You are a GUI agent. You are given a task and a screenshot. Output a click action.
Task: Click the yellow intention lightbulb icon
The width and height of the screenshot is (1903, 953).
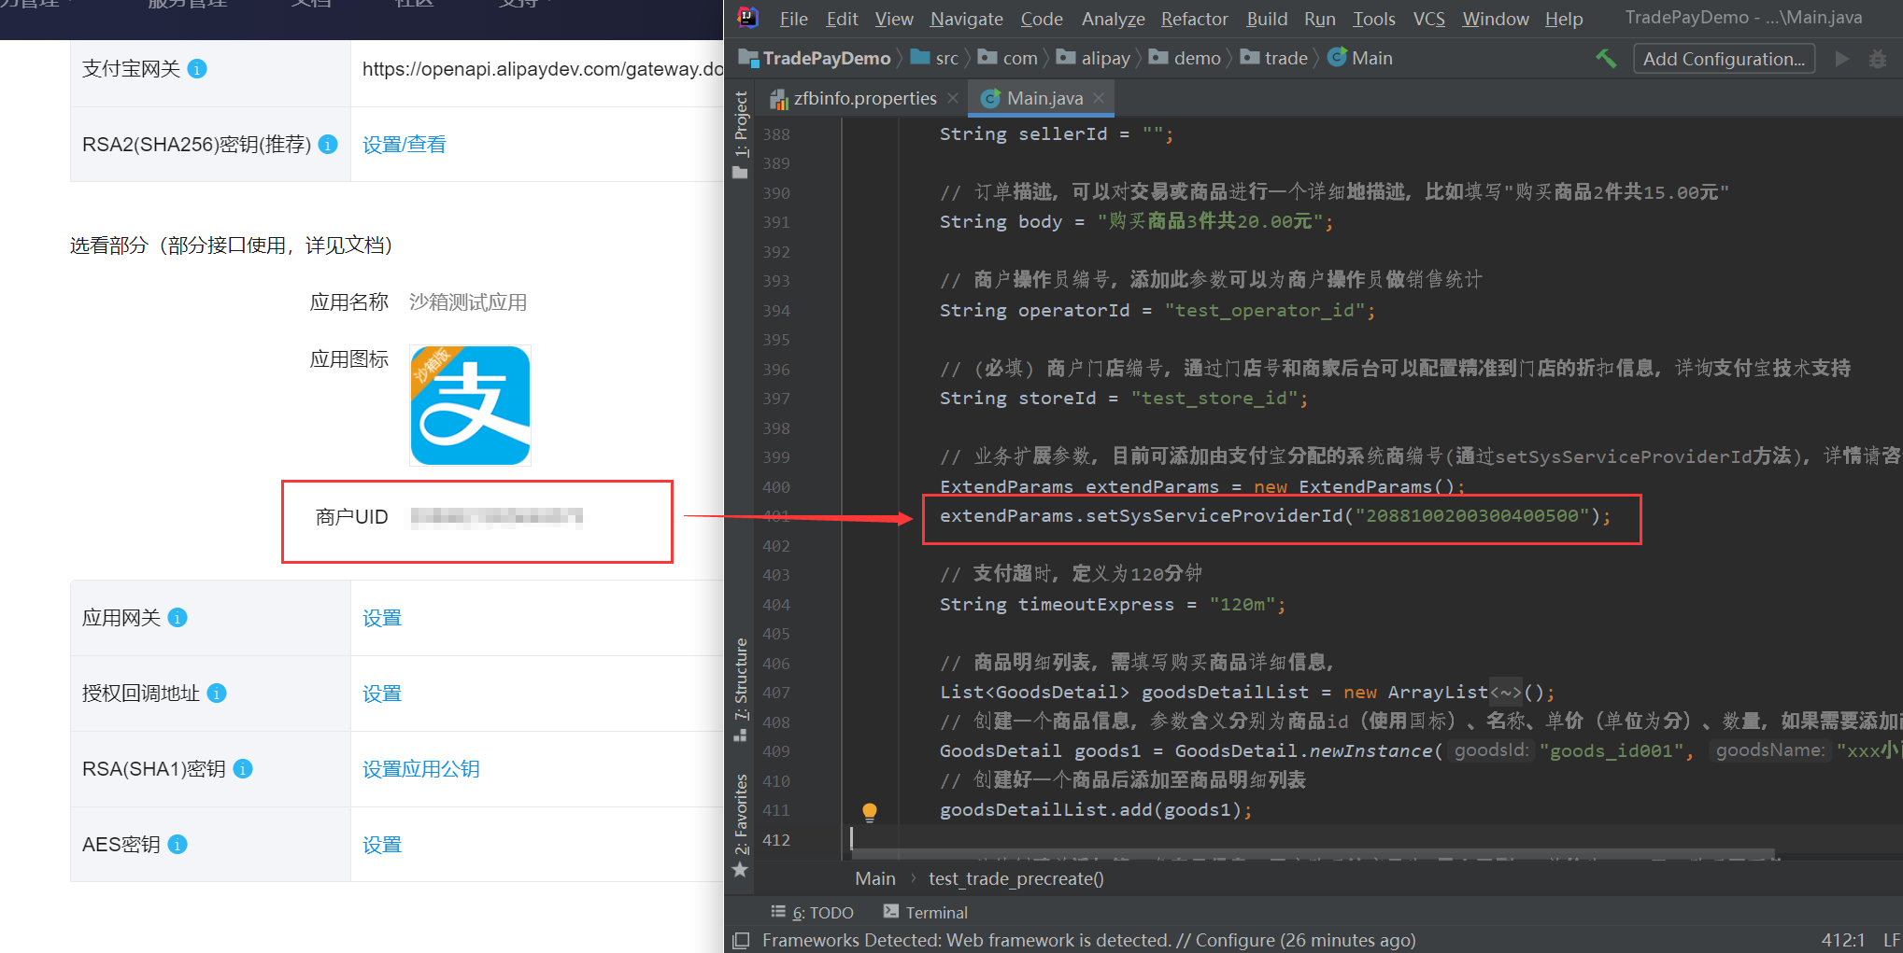[x=870, y=811]
